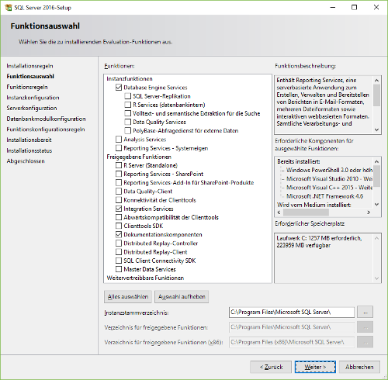The image size is (388, 380).
Task: Click Instanzfunktionen group heading
Action: 130,78
